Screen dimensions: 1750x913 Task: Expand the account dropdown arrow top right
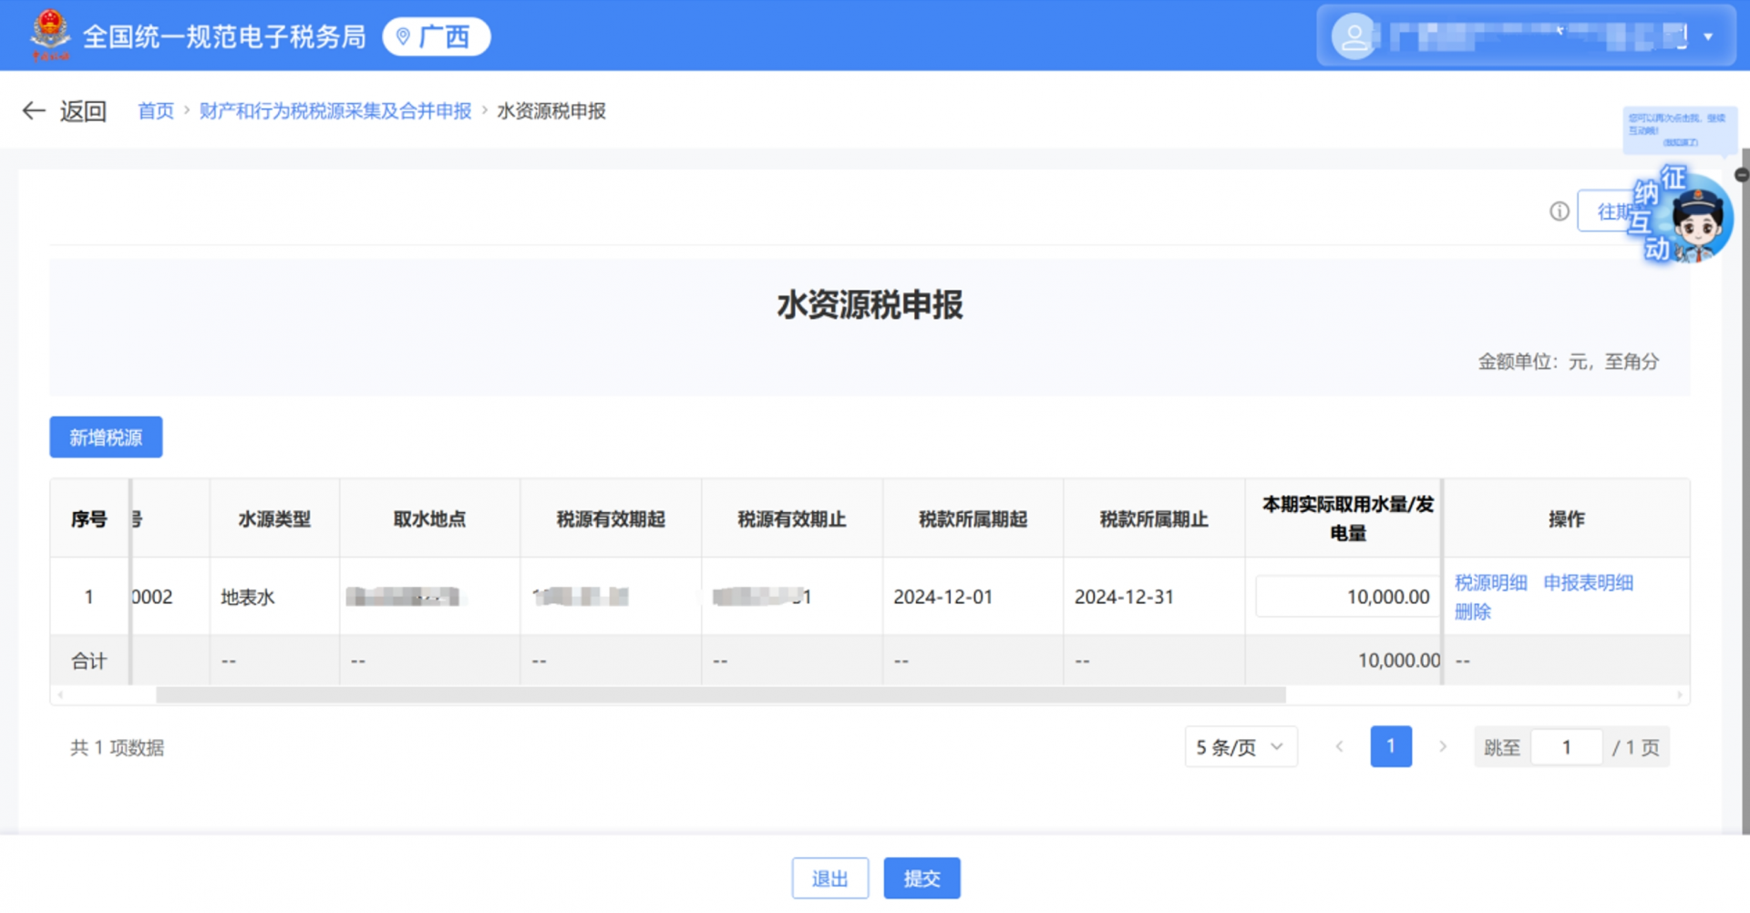pyautogui.click(x=1708, y=36)
